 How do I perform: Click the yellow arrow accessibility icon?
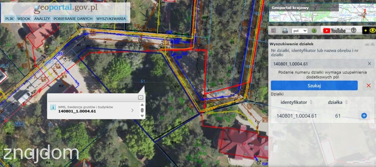click(x=366, y=31)
